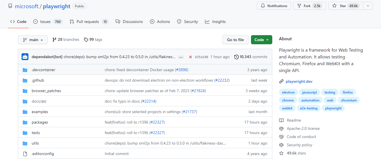Screen dimensions: 381x159
Task: Click the Apache-2.0 license scale icon
Action: pos(281,129)
